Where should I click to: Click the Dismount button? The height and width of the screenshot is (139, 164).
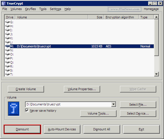(22, 129)
